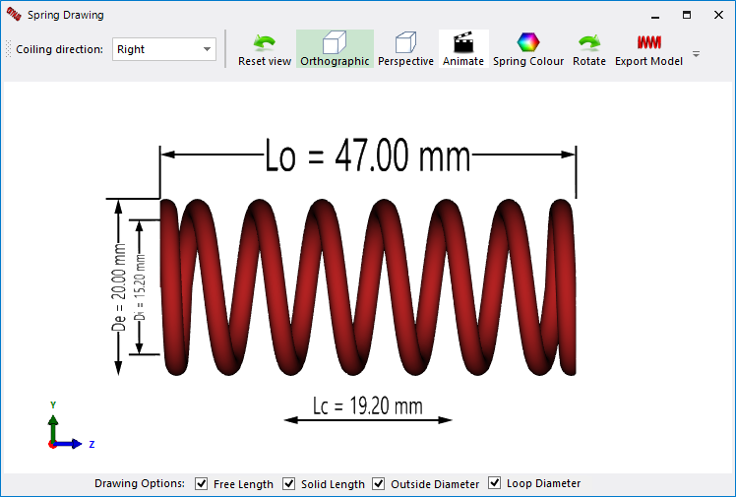Select the Perspective cube view

pyautogui.click(x=405, y=49)
